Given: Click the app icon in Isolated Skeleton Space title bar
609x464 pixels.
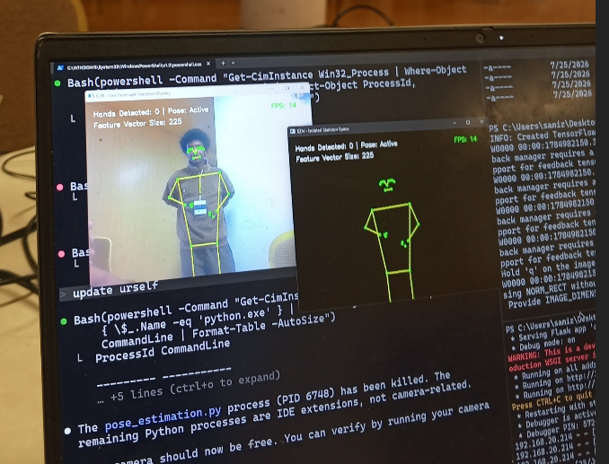Looking at the screenshot, I should click(293, 131).
